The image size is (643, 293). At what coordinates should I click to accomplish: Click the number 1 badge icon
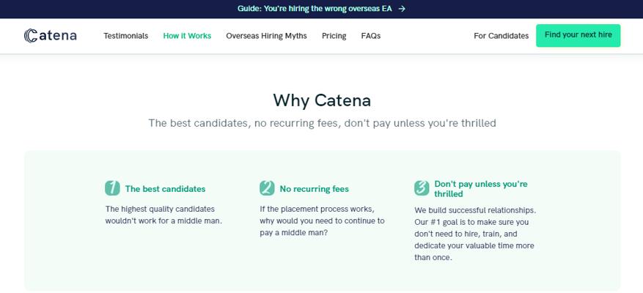point(112,188)
